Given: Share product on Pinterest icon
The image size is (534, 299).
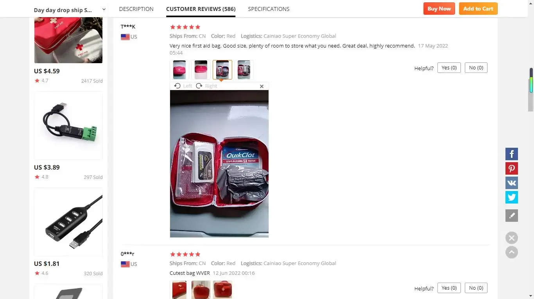Looking at the screenshot, I should [x=511, y=168].
